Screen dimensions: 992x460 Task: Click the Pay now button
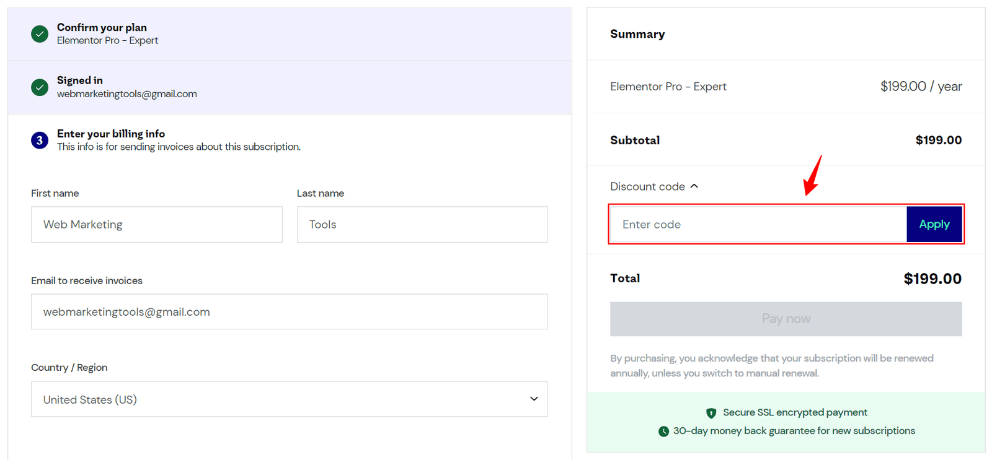click(786, 319)
